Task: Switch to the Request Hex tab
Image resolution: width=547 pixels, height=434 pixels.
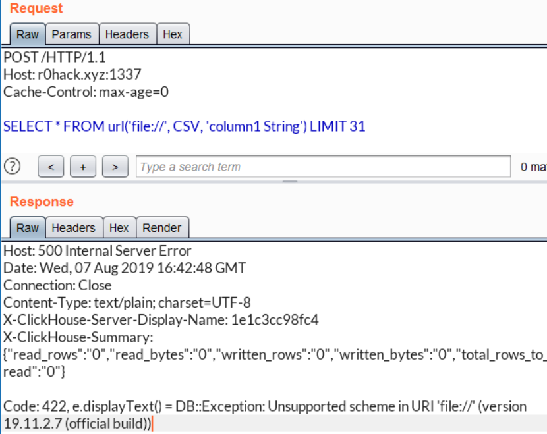Action: tap(173, 34)
